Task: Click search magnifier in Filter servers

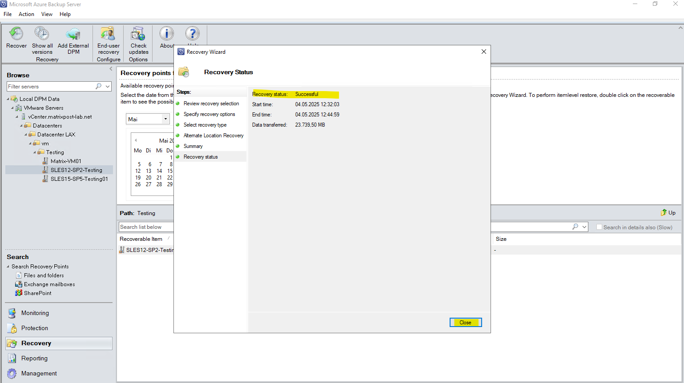Action: pyautogui.click(x=98, y=86)
